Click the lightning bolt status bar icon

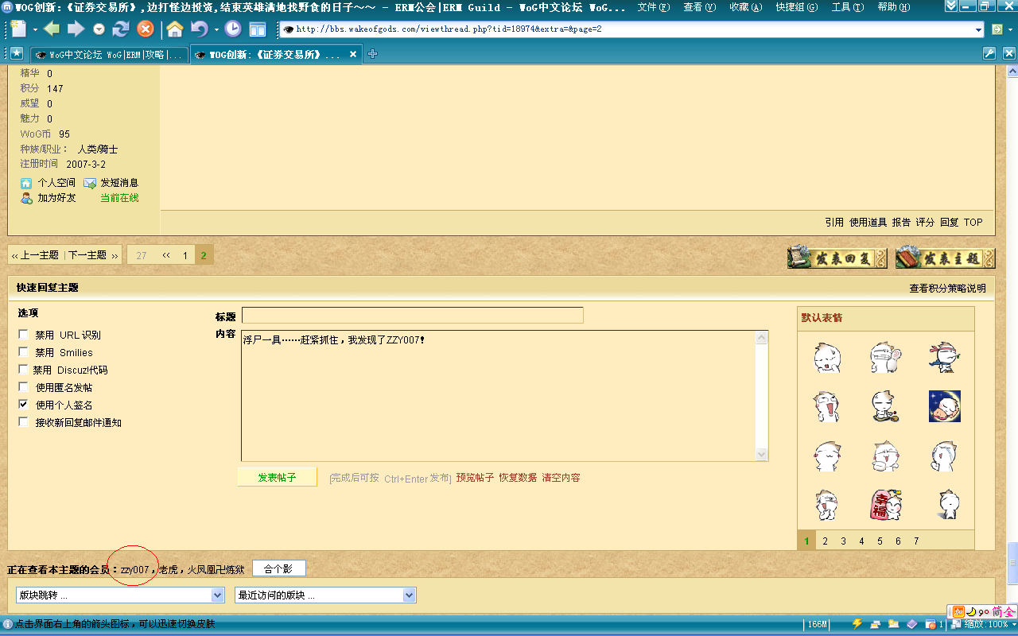[x=857, y=624]
